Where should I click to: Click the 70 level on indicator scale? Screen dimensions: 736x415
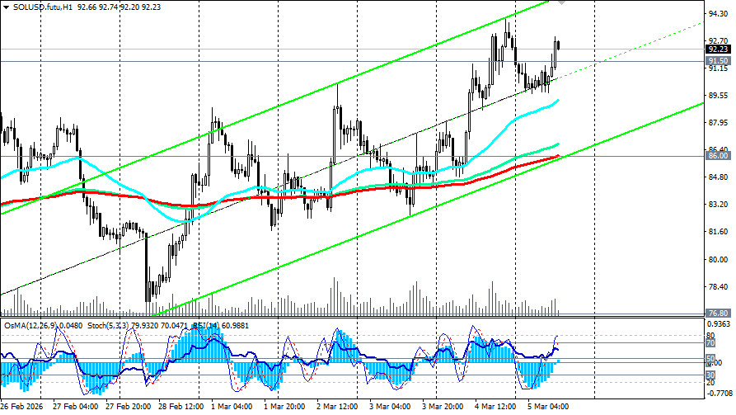tap(710, 343)
